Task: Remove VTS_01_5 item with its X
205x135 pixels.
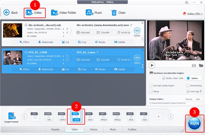Action: (x=142, y=50)
